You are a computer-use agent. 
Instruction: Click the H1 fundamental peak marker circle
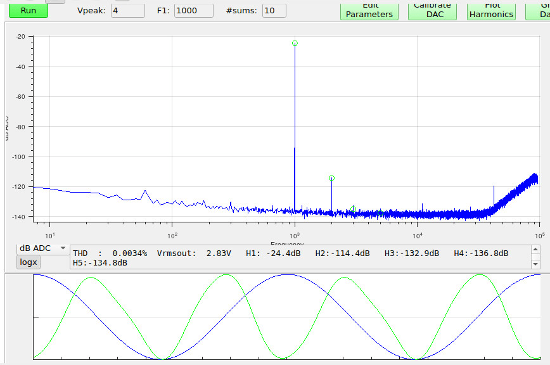[295, 43]
